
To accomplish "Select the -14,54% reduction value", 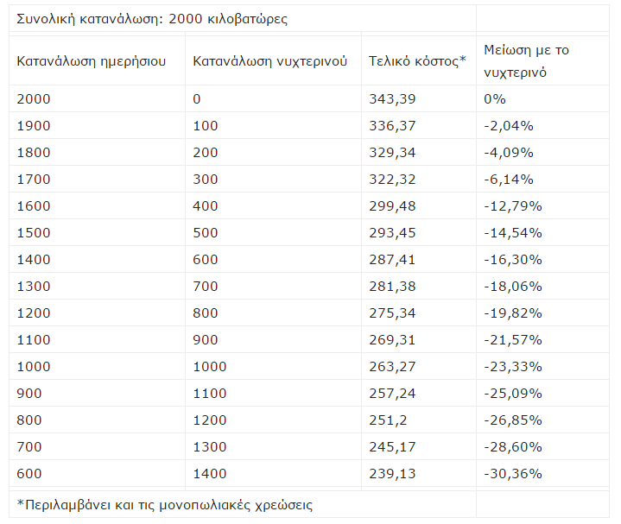I will 513,233.
